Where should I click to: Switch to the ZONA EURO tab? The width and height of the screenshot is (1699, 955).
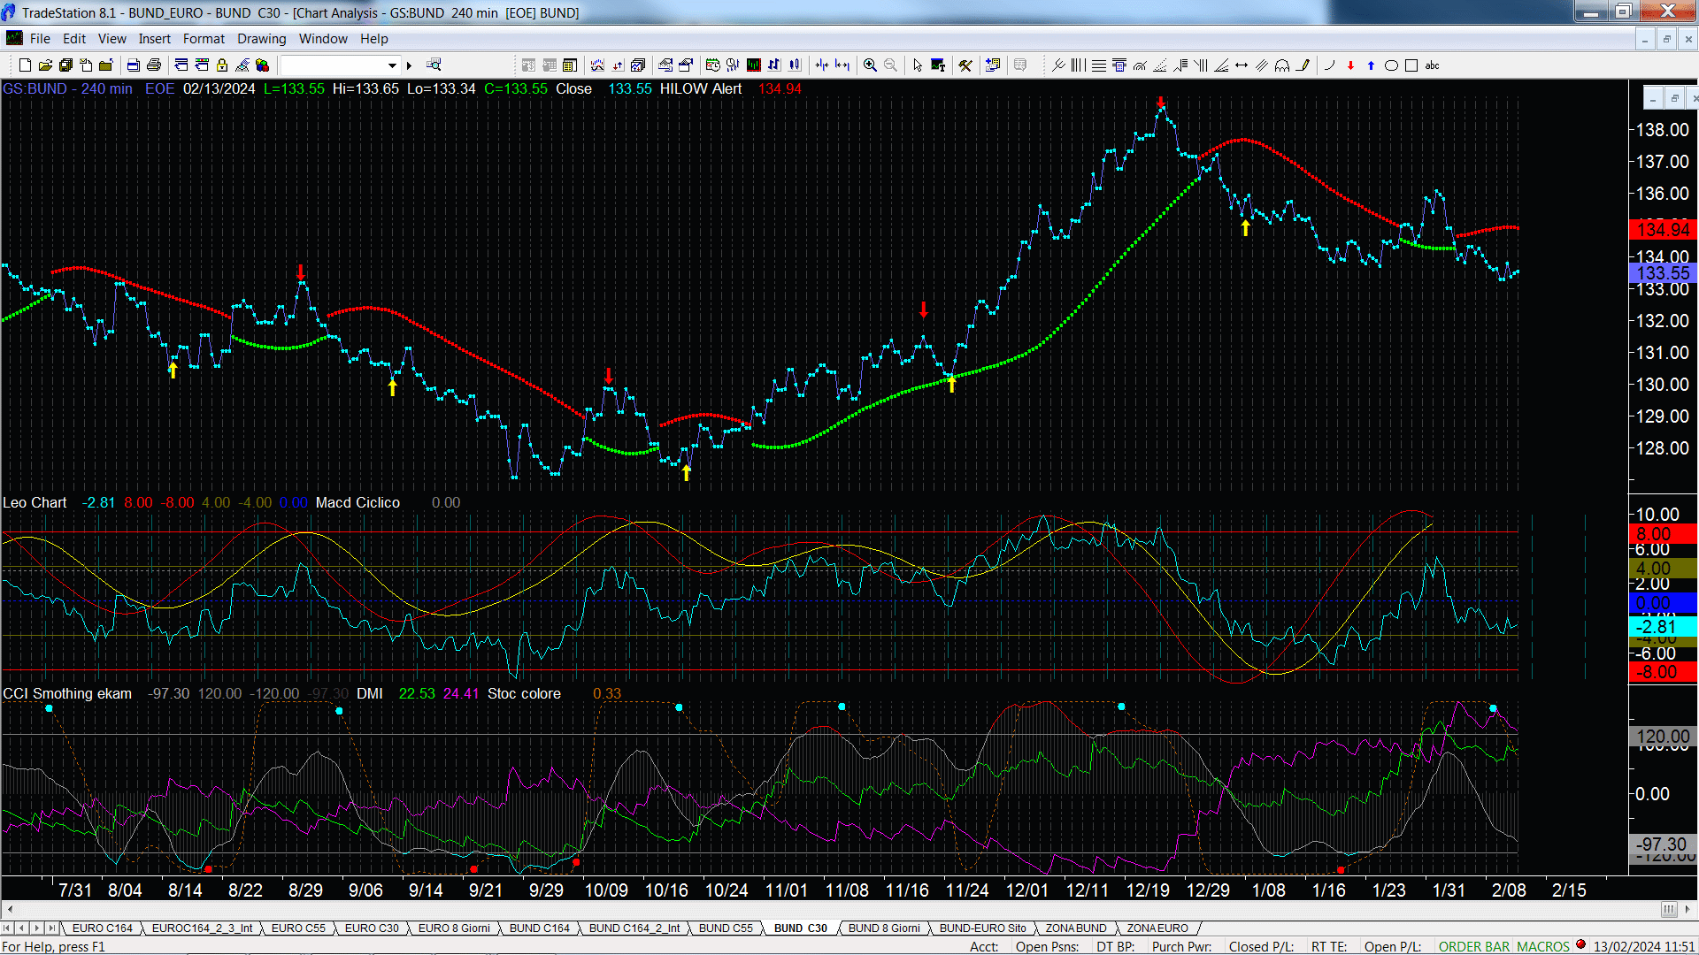pyautogui.click(x=1157, y=928)
